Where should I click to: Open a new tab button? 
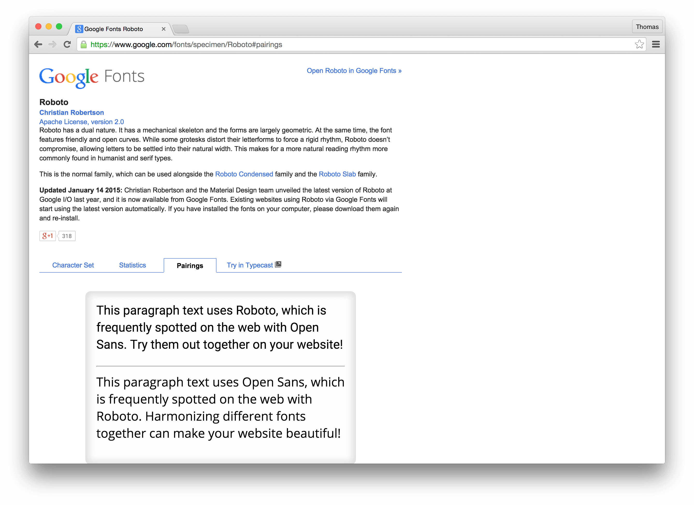[x=181, y=29]
